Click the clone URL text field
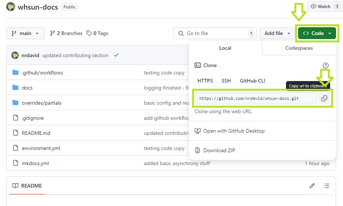This screenshot has height=206, width=343. tap(256, 98)
